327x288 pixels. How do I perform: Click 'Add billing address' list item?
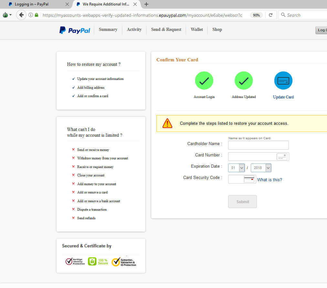tap(91, 88)
